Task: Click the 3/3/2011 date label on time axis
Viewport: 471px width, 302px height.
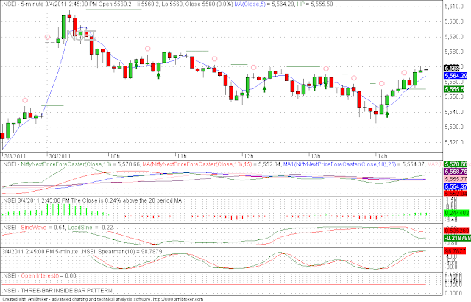Action: tap(15, 156)
